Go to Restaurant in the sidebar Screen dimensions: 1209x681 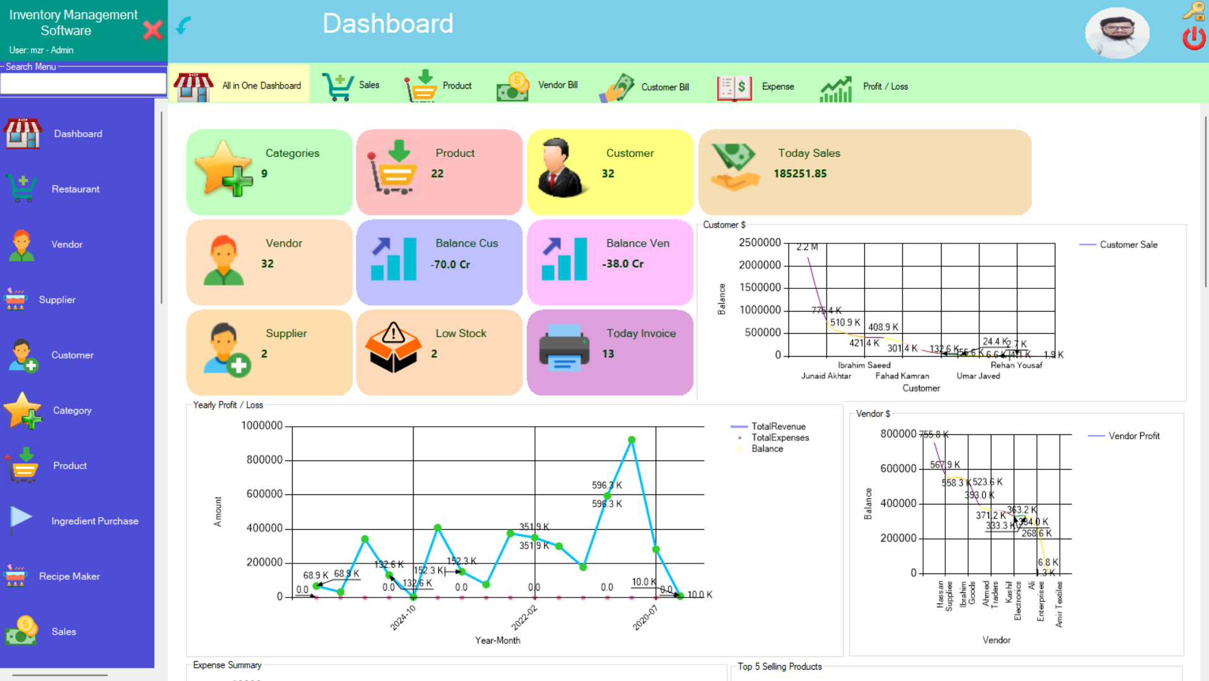point(75,189)
